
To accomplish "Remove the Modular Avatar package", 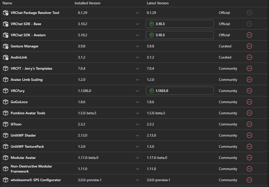I will coord(249,158).
